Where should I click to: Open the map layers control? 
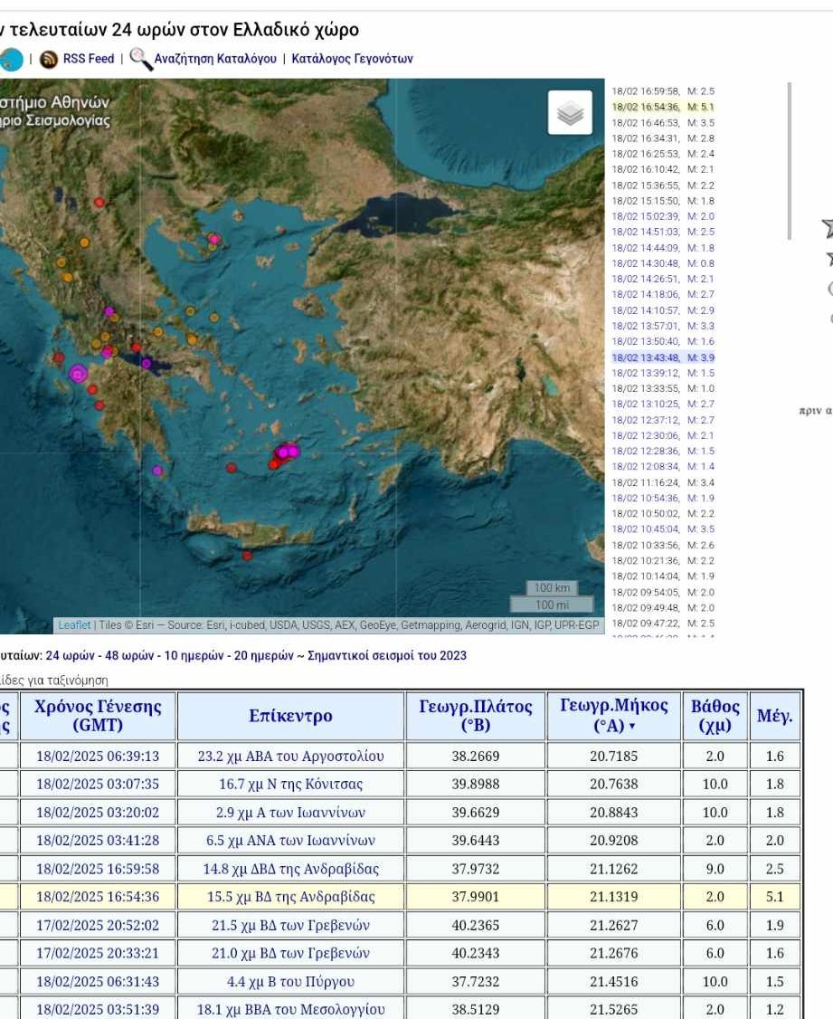[x=570, y=113]
